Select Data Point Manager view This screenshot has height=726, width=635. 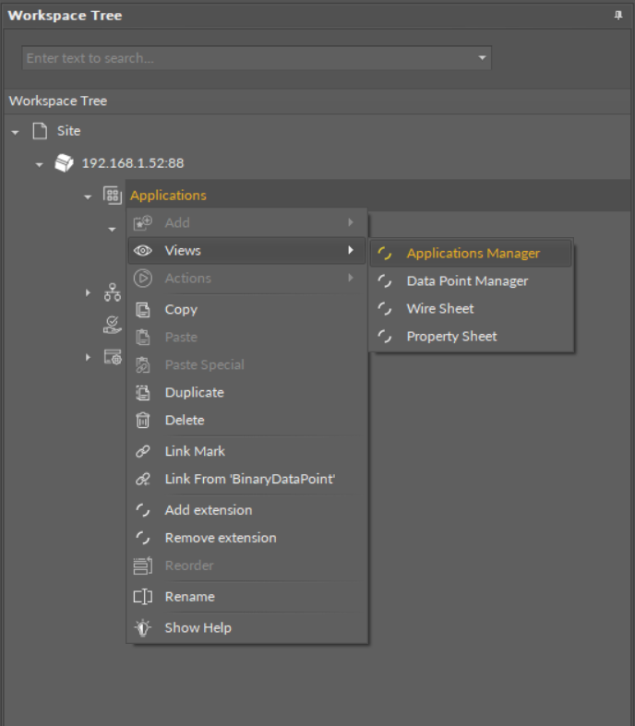(467, 281)
